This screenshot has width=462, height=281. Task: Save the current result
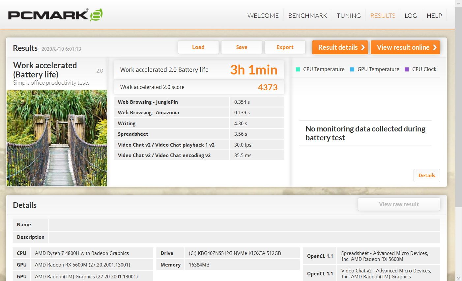[242, 47]
